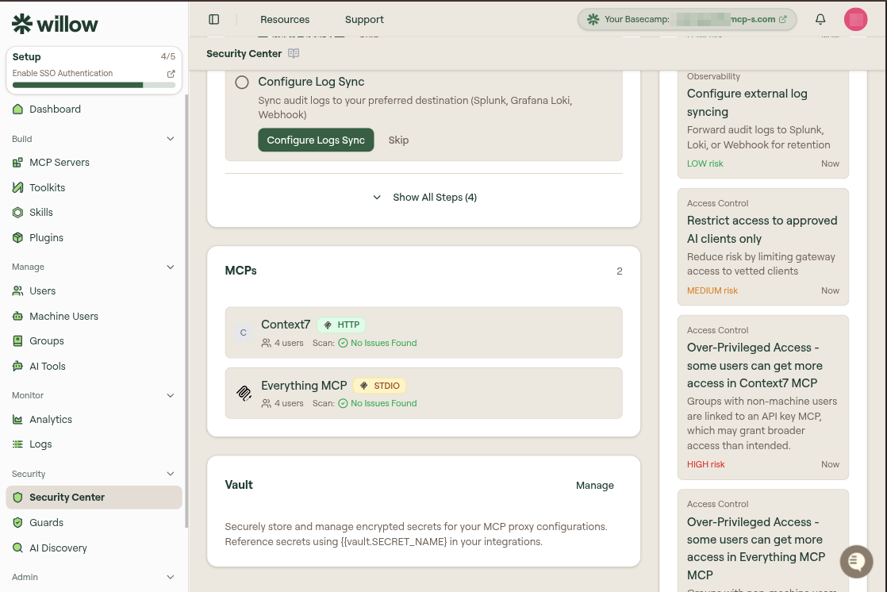Open Over-Privileged Access Context7 MCP card
Viewport: 887px width, 592px height.
[x=762, y=398]
